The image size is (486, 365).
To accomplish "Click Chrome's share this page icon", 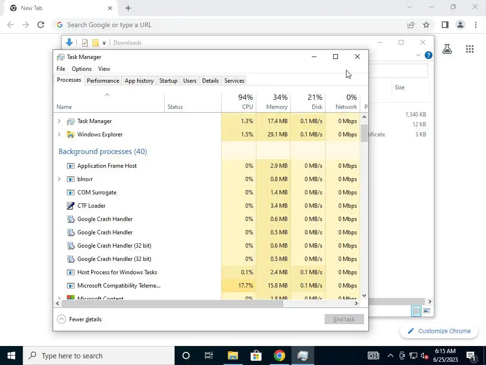I will (411, 25).
